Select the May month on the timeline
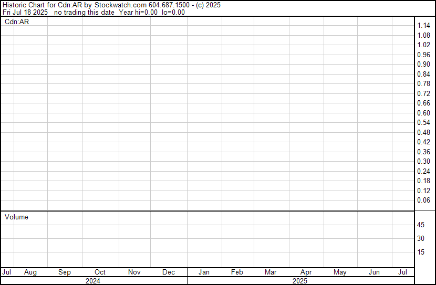Image resolution: width=436 pixels, height=285 pixels. click(340, 272)
